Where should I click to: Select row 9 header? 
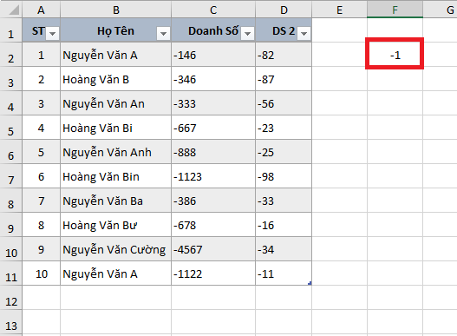pos(10,225)
